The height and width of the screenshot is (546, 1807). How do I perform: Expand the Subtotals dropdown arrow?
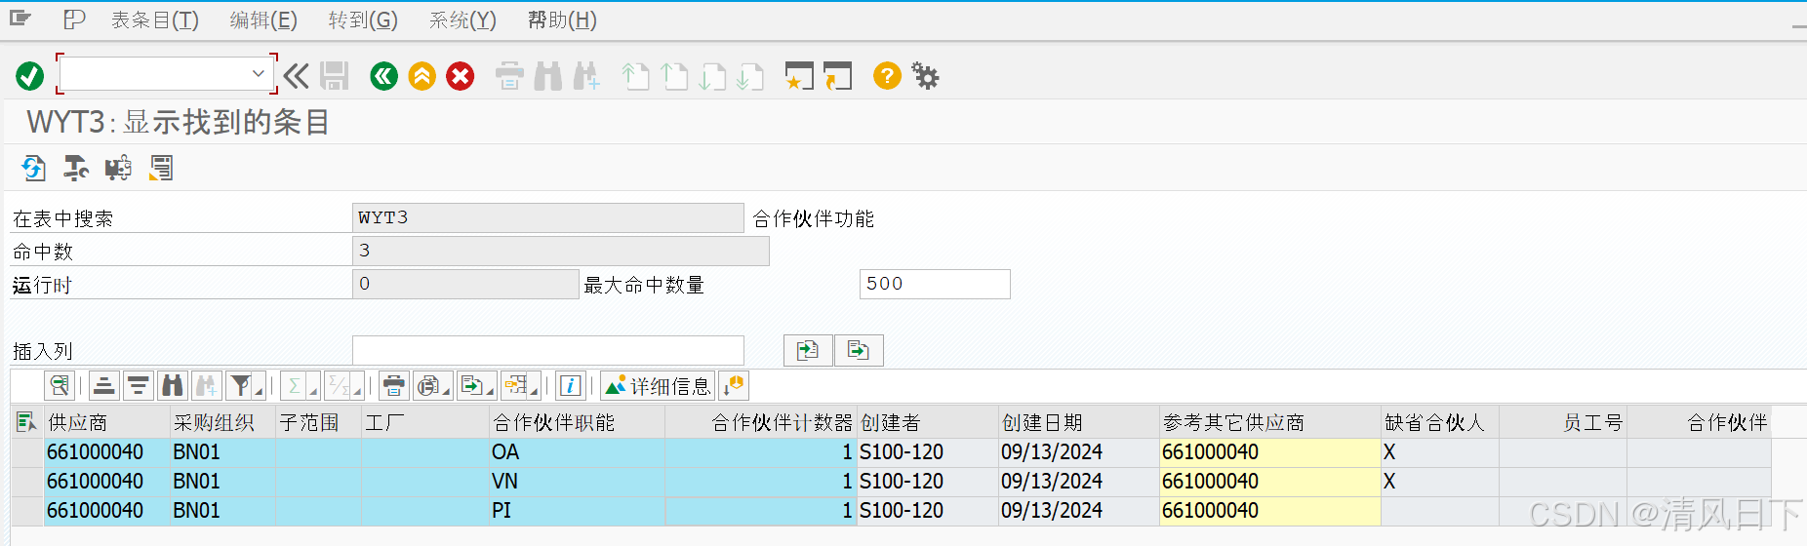pos(357,390)
